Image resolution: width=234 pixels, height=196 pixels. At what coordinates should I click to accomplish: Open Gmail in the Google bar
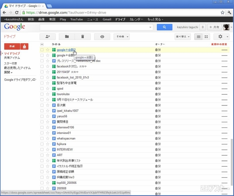click(x=107, y=20)
